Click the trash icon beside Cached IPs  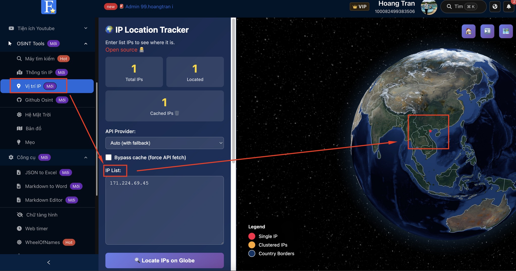(x=177, y=113)
